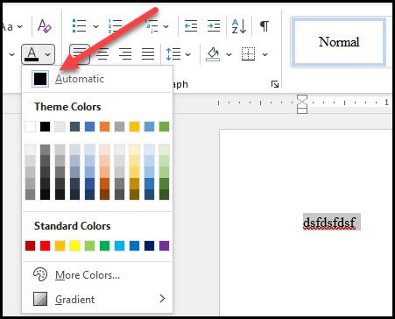This screenshot has height=319, width=395.
Task: Toggle Align Right paragraph alignment
Action: coord(125,54)
